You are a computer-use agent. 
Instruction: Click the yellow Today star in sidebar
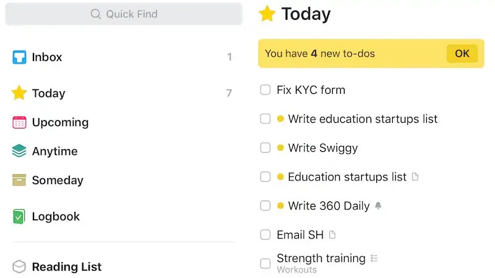coord(19,93)
